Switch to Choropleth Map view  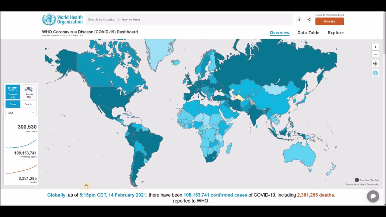coord(13,92)
